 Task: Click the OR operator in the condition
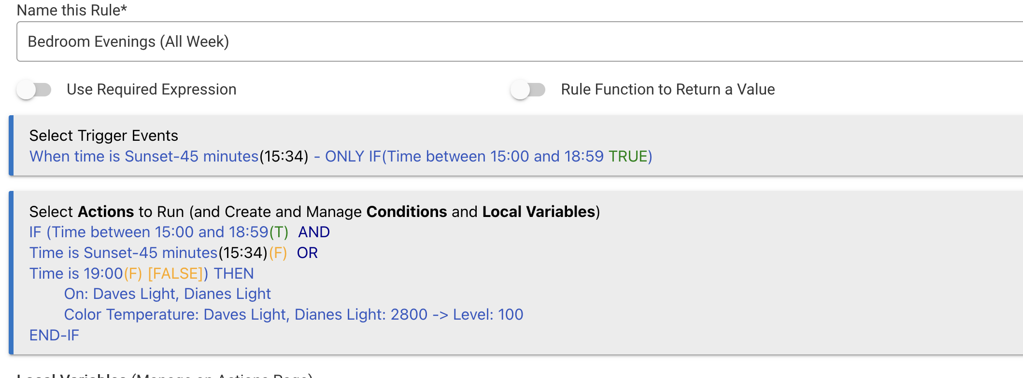(x=307, y=253)
